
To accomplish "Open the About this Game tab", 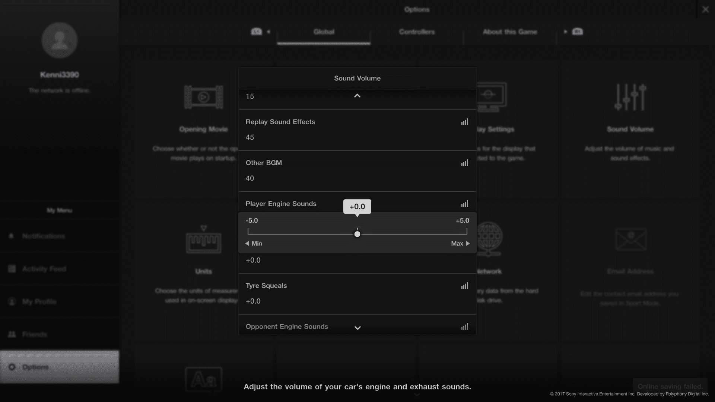I will pos(510,32).
